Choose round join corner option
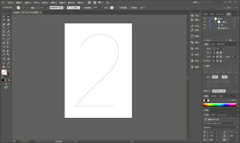Image resolution: width=240 pixels, height=143 pixels. tap(217, 57)
